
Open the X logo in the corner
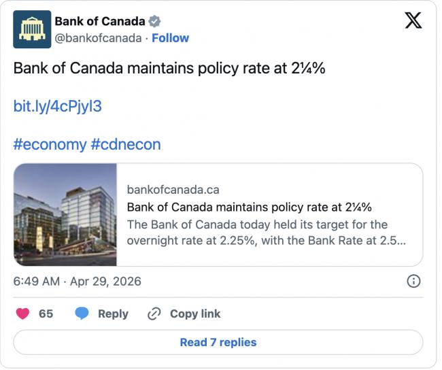click(413, 21)
